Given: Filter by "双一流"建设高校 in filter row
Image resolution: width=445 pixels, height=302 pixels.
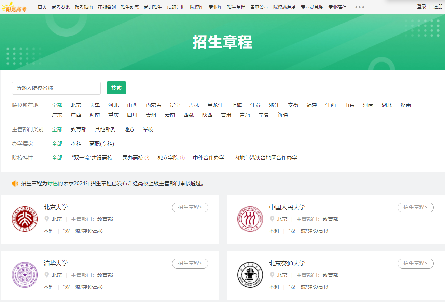Looking at the screenshot, I should (92, 158).
